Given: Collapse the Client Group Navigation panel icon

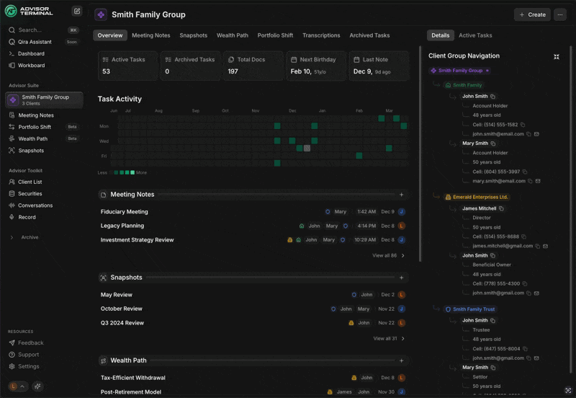Looking at the screenshot, I should click(x=557, y=57).
